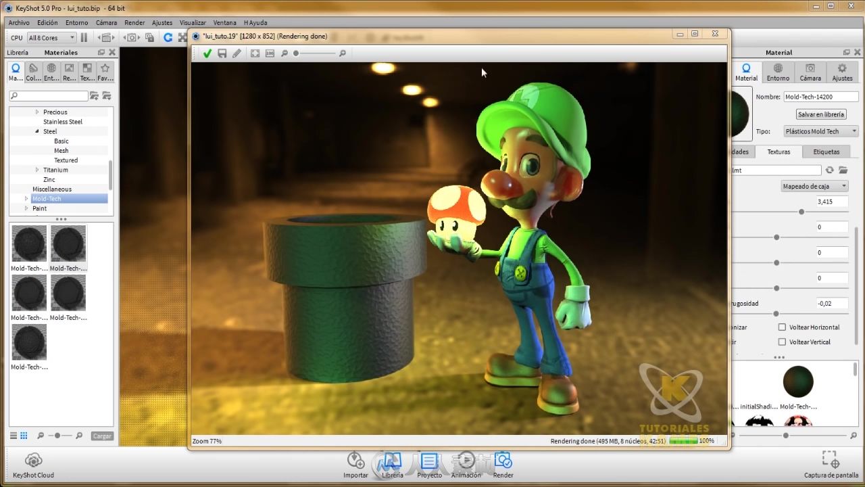Click the refresh icon in main toolbar
Screen dimensions: 865x487
coord(168,38)
